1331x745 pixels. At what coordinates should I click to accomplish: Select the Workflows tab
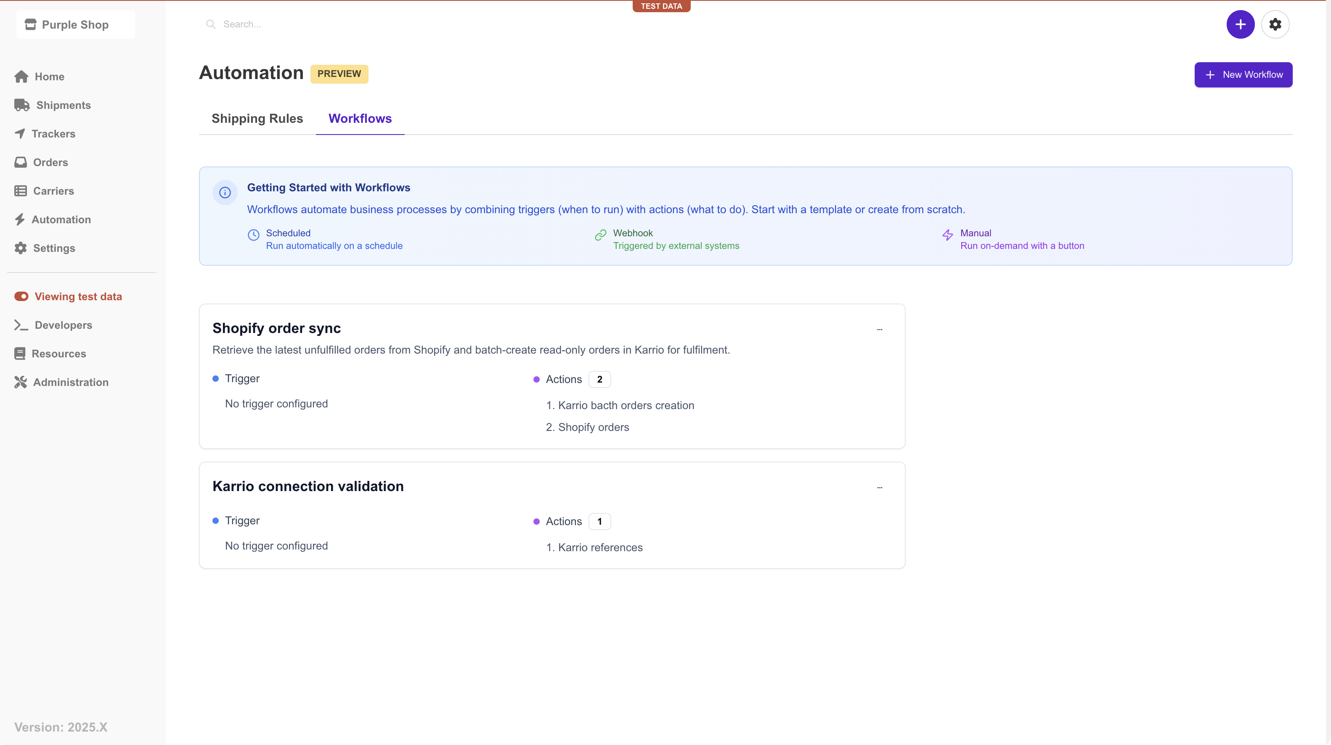coord(360,118)
